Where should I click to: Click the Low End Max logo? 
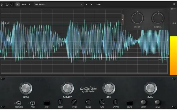pyautogui.click(x=88, y=89)
